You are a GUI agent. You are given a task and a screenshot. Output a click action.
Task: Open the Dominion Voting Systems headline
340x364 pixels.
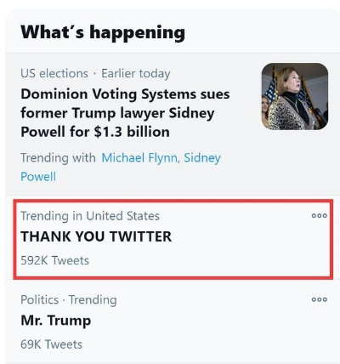125,113
